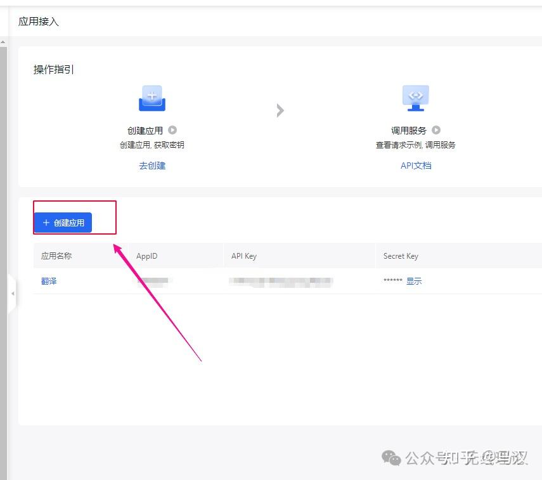Open the 翻译 application entry
The height and width of the screenshot is (480, 542).
coord(49,281)
